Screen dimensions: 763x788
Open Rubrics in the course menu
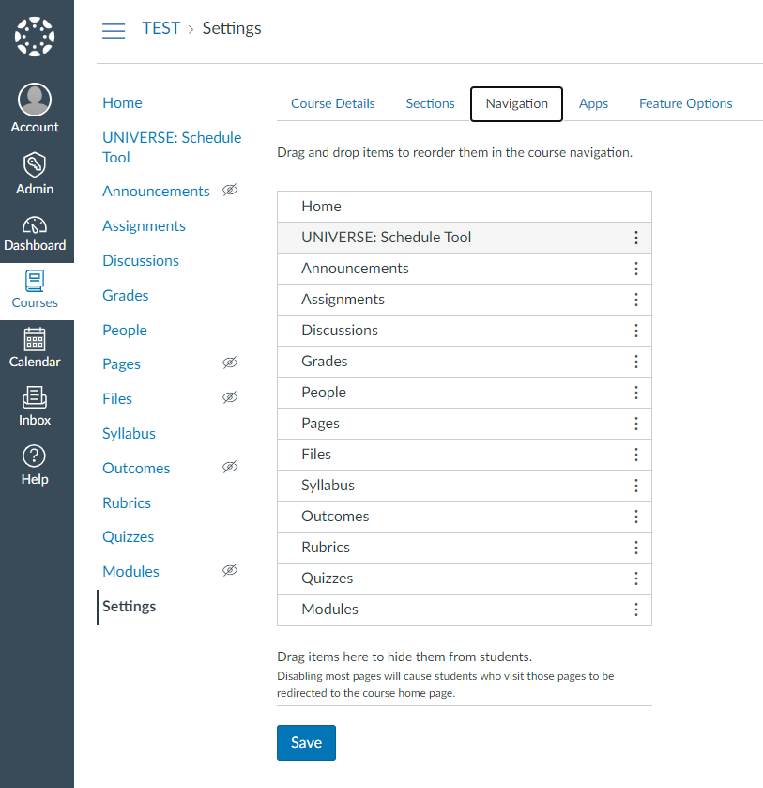pos(127,503)
